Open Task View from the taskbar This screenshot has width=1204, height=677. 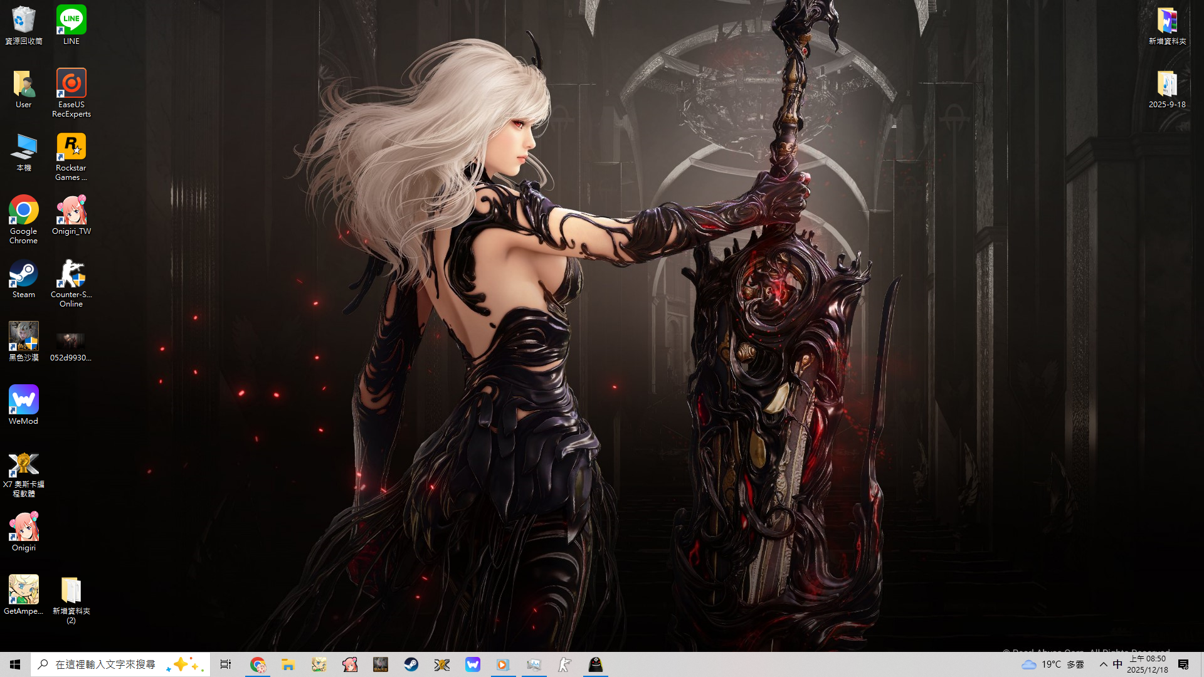tap(226, 664)
